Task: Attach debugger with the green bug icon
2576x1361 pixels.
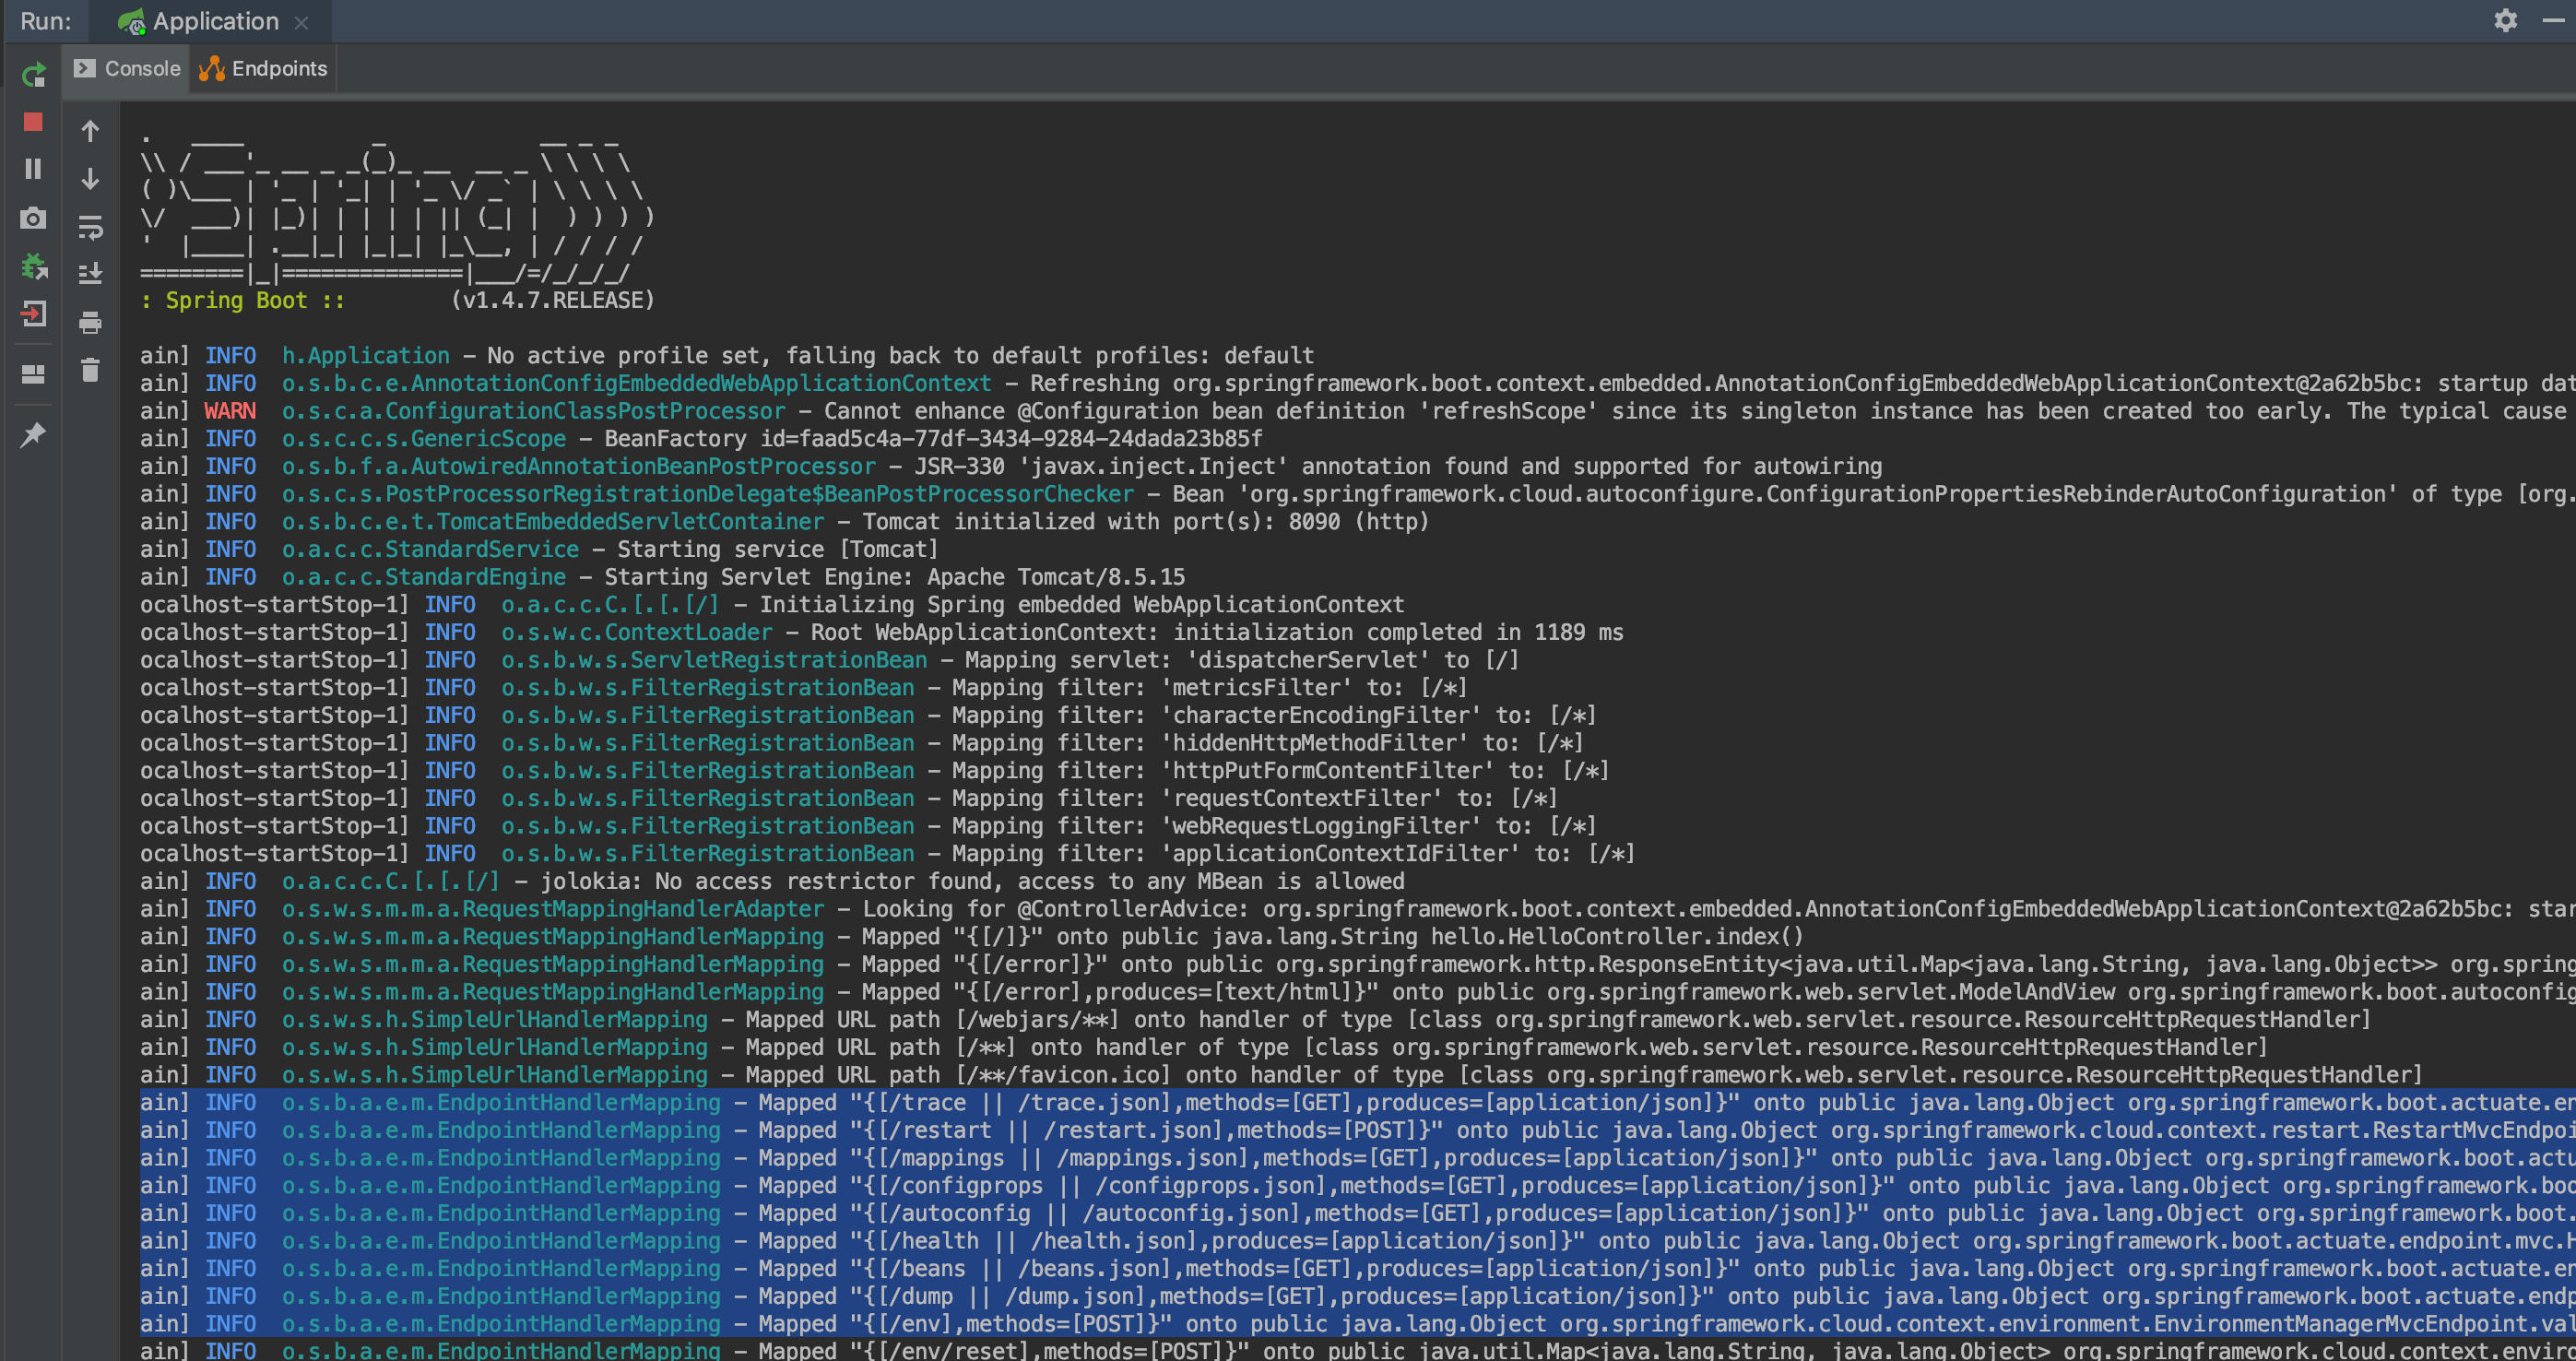Action: 33,267
